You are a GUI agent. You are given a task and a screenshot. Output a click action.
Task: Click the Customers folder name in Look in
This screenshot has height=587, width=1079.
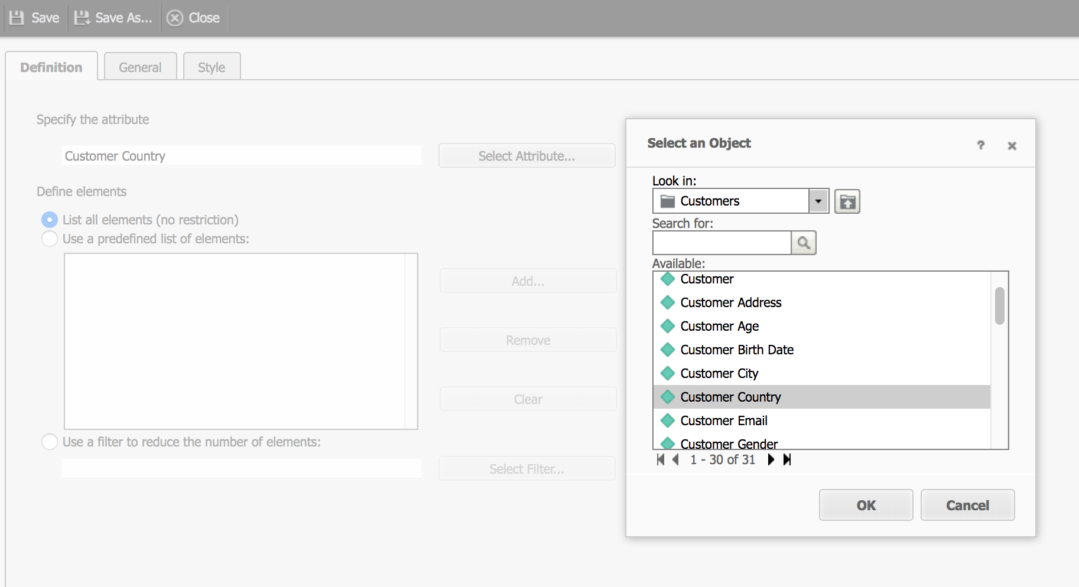(x=710, y=201)
